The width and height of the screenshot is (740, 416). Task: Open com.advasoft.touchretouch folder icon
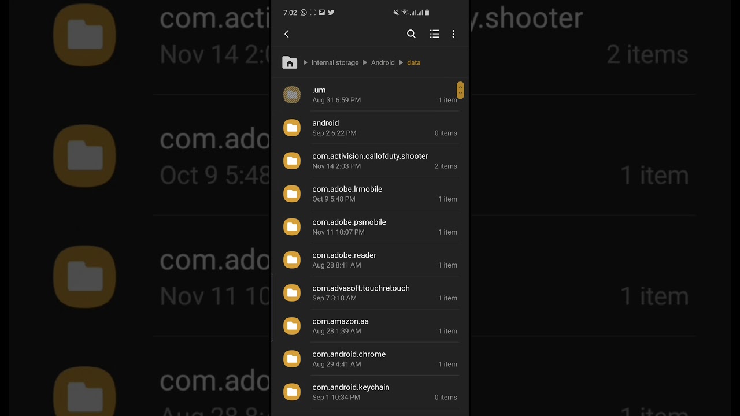coord(292,293)
